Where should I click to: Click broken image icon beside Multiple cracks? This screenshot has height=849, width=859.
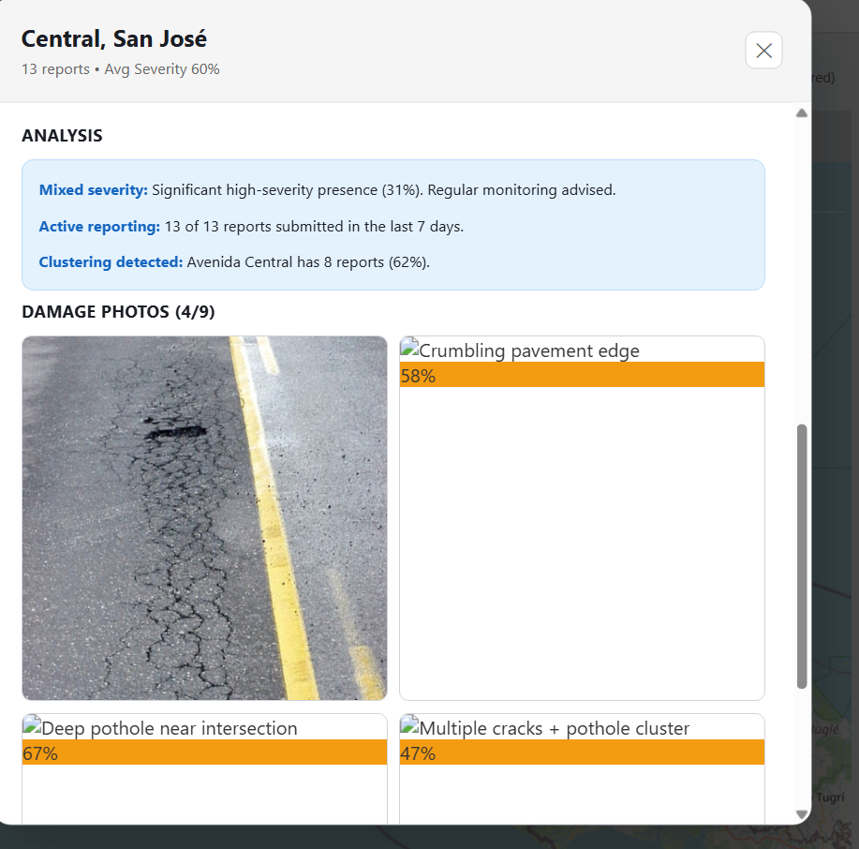409,725
